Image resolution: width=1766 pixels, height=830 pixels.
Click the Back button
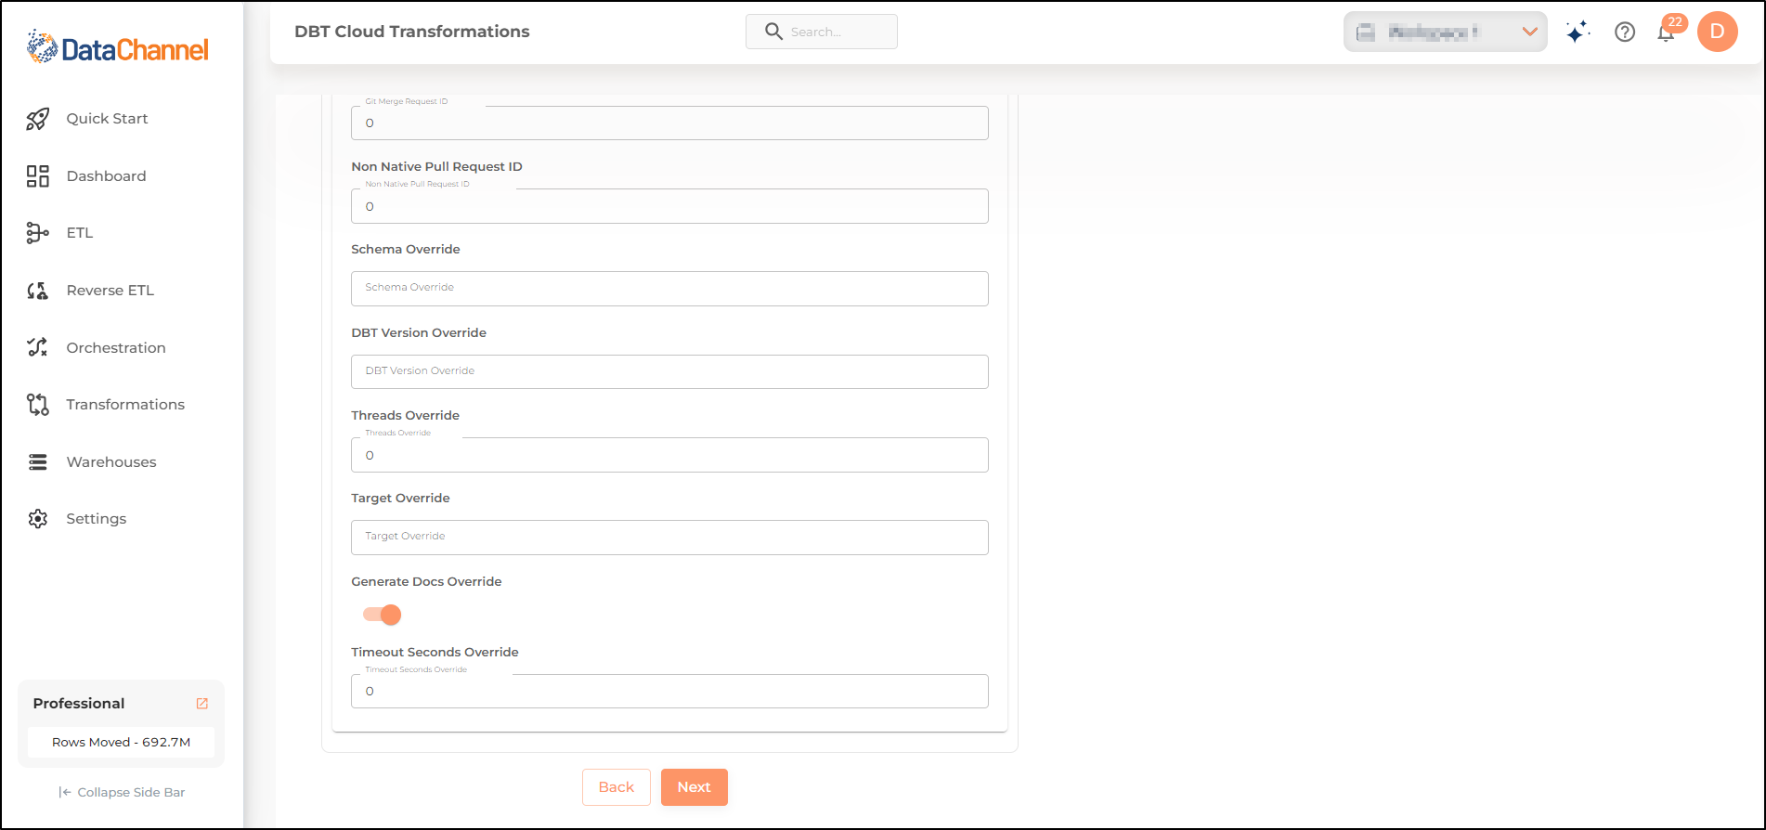click(617, 787)
